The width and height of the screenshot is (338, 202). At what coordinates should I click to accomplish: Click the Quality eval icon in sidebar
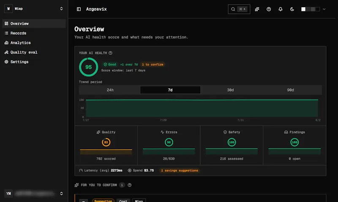6,52
